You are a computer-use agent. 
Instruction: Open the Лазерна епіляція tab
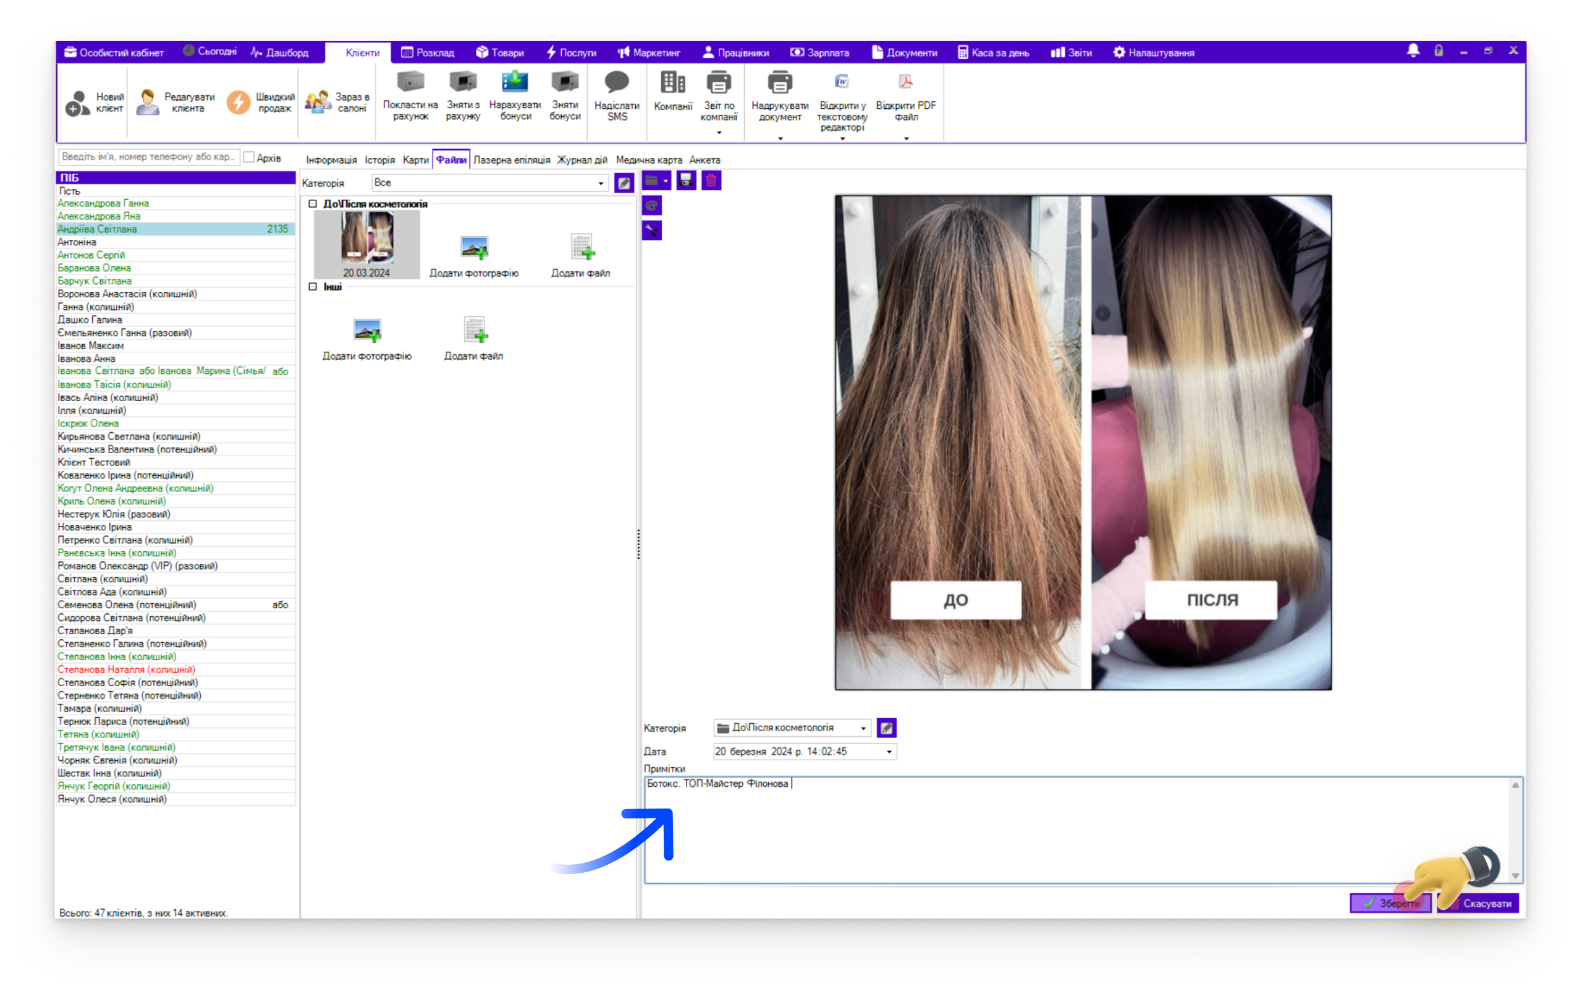512,159
